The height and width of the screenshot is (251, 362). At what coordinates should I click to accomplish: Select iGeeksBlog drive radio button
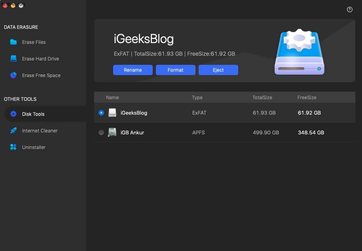pyautogui.click(x=101, y=113)
